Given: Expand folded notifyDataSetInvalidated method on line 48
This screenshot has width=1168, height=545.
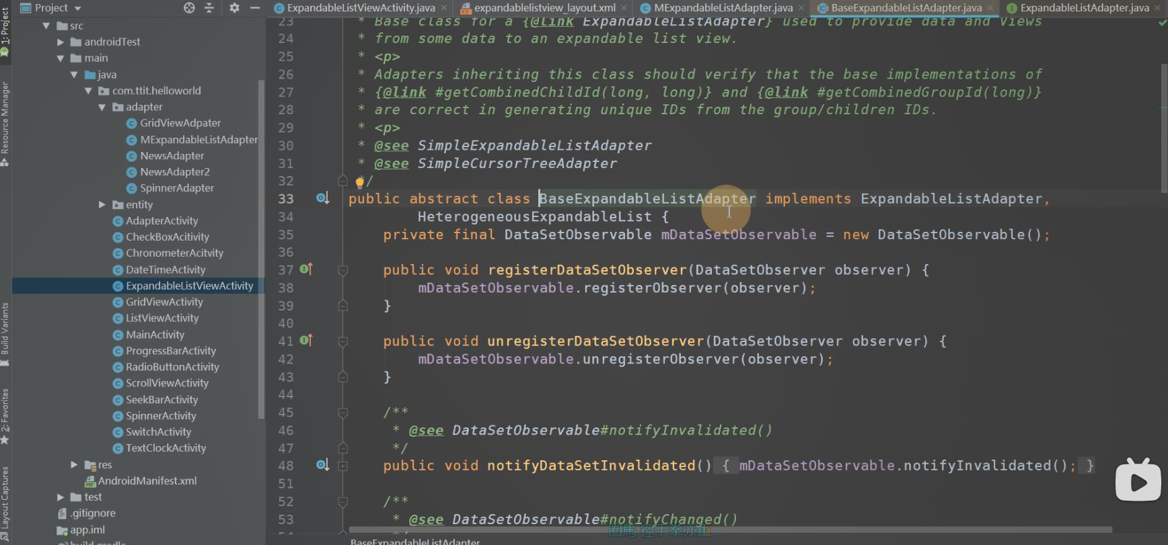Looking at the screenshot, I should coord(342,465).
